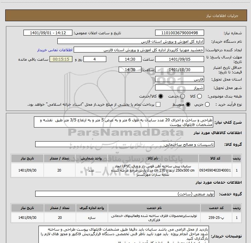Click the goods table تاریخ نیاز column header
This screenshot has width=251, height=243.
(27, 158)
